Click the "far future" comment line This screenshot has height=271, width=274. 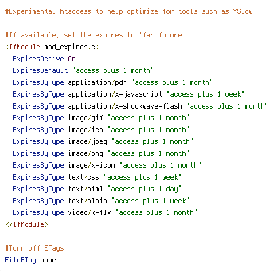pyautogui.click(x=95, y=35)
